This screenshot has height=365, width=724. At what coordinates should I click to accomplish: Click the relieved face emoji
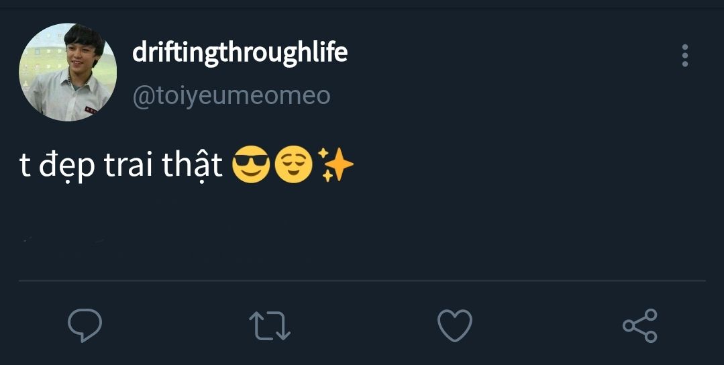[x=293, y=166]
